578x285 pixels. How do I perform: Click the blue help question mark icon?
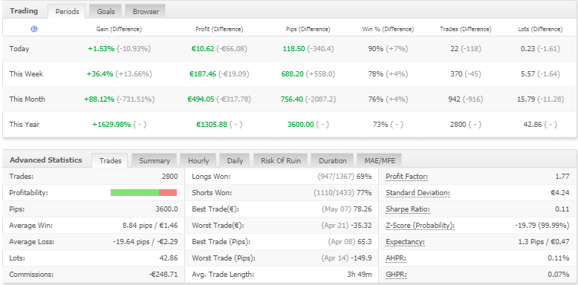click(x=34, y=29)
